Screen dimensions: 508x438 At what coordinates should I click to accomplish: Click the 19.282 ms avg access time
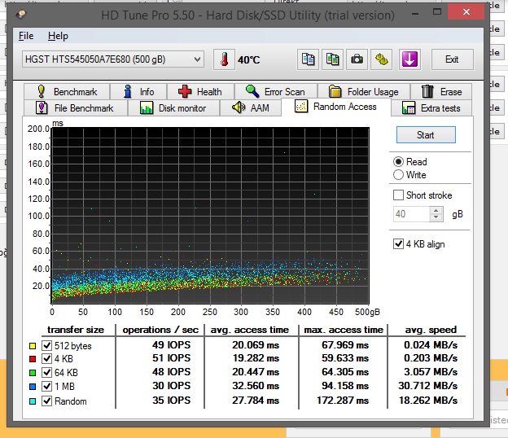click(x=256, y=358)
